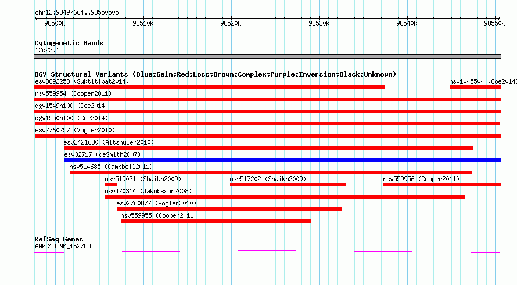This screenshot has height=285, width=517.
Task: Click the nsv514685 (Campbell2011) label
Action: 111,167
